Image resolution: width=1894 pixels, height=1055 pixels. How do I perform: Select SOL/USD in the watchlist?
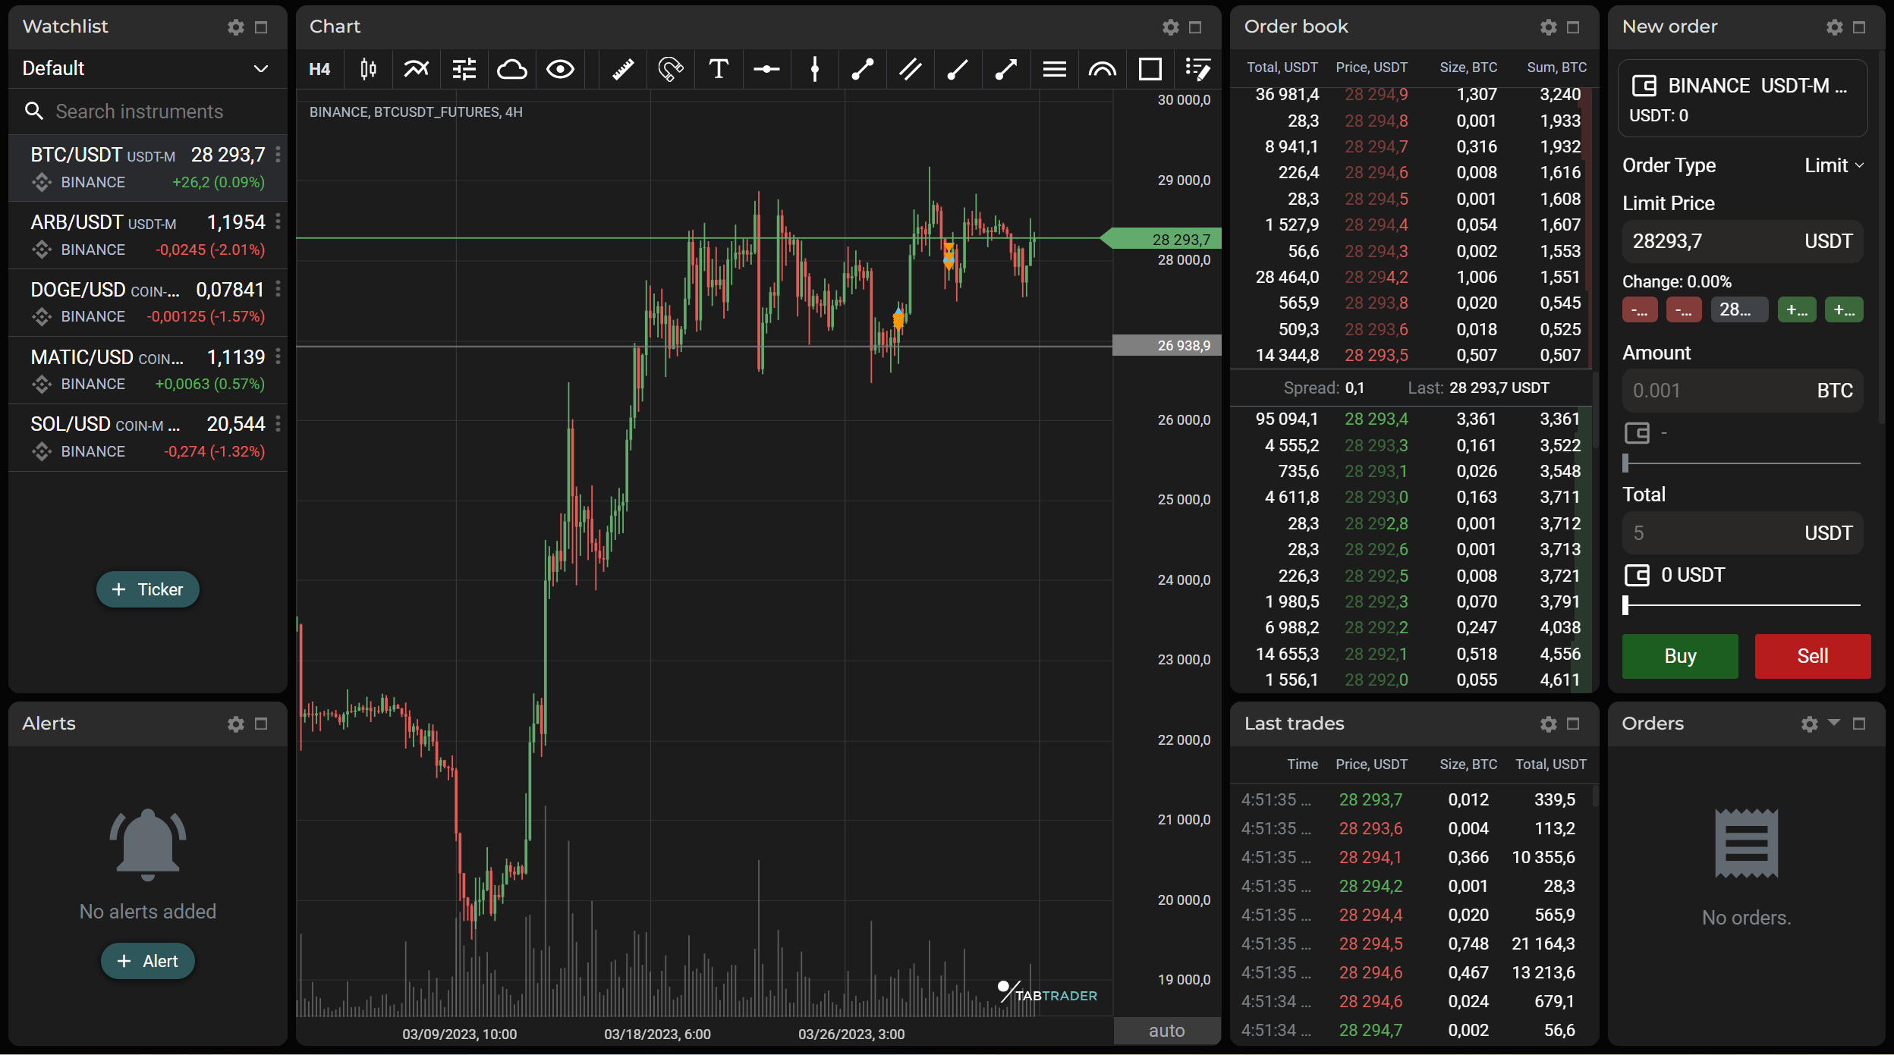click(x=147, y=437)
